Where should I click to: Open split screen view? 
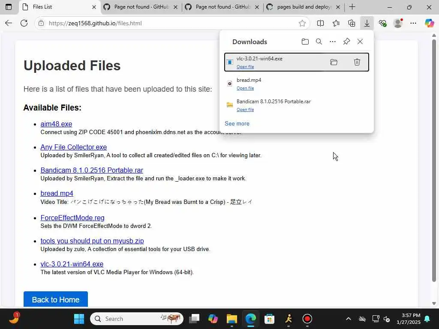click(320, 23)
